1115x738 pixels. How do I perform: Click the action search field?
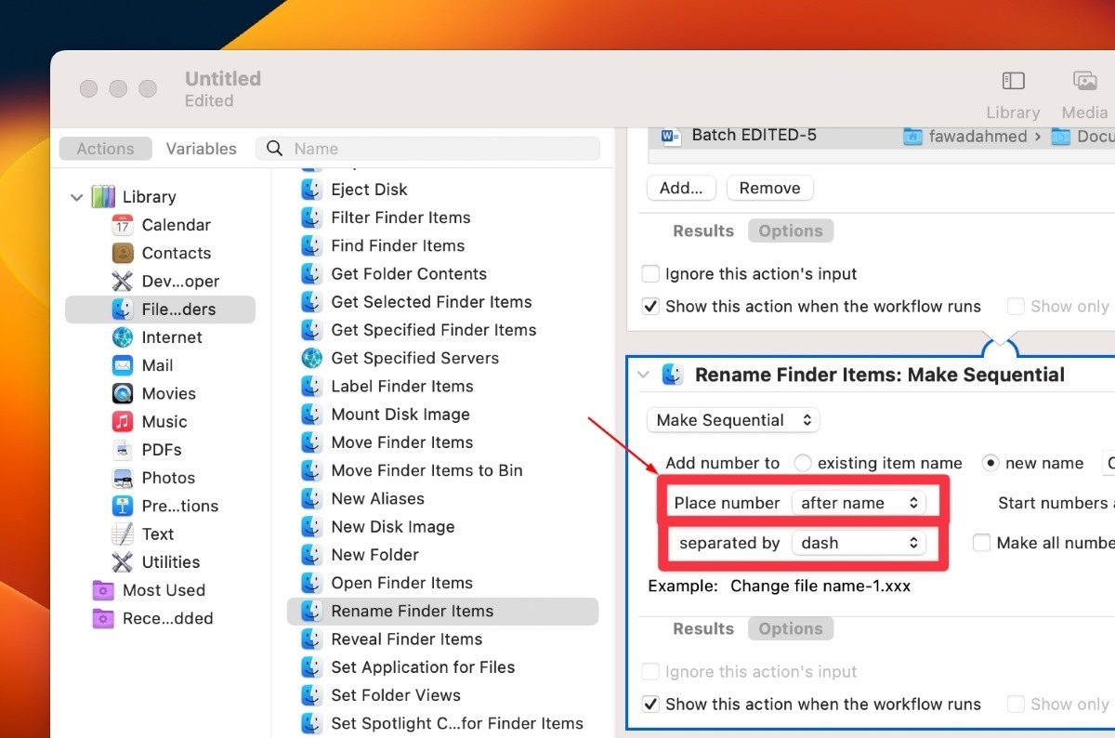click(427, 148)
